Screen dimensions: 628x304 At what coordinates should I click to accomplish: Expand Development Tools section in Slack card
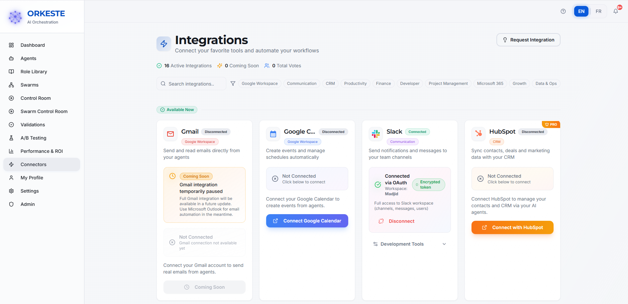[x=410, y=244]
